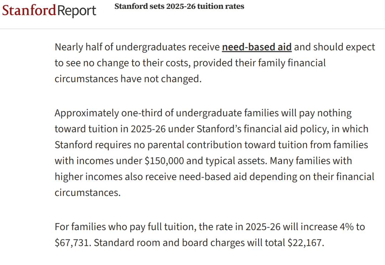Click the paragraph starting Nearly half of undergraduates
Screen dimensions: 385x265
(215, 63)
